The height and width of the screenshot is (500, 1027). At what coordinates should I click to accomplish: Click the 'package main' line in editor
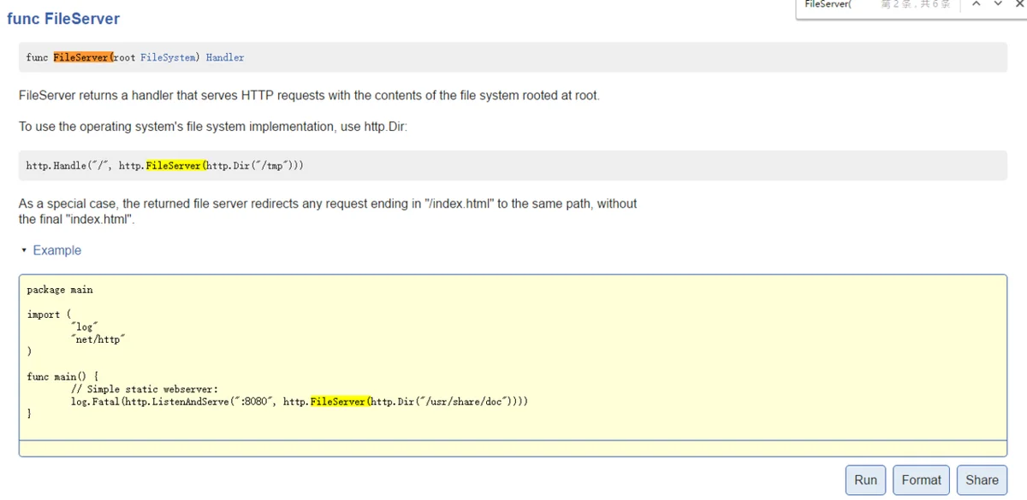(x=60, y=290)
